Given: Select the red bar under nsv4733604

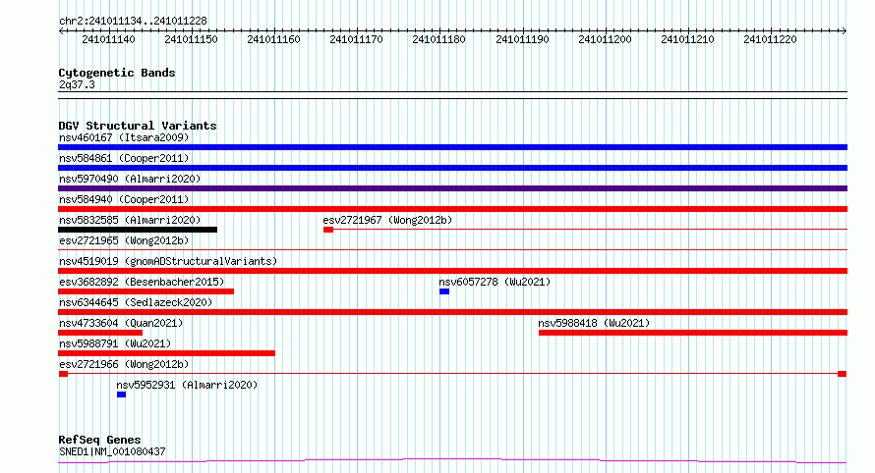Looking at the screenshot, I should (100, 333).
